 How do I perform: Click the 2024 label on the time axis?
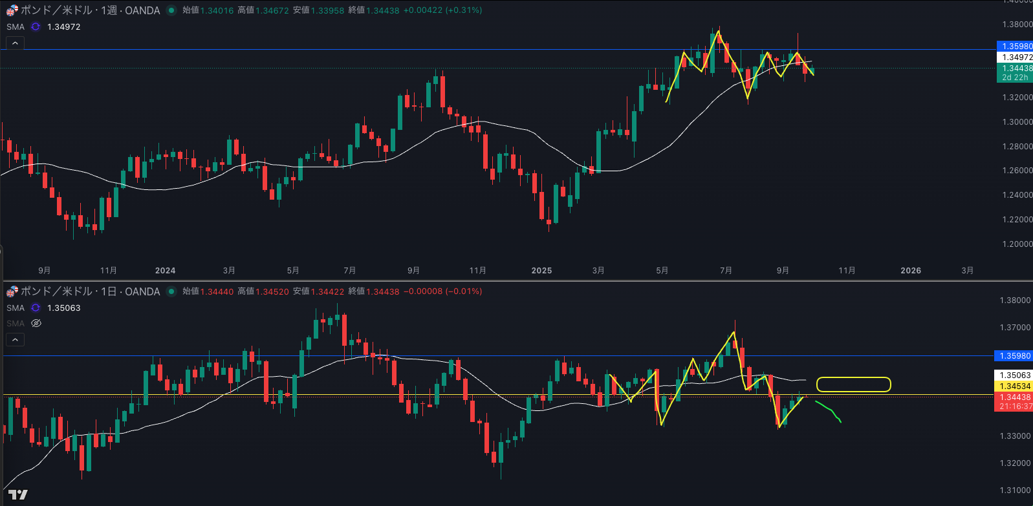(165, 271)
